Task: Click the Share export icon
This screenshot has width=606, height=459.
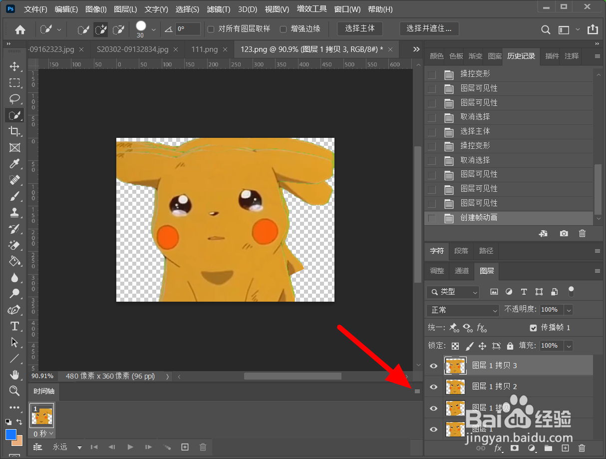Action: (x=593, y=29)
